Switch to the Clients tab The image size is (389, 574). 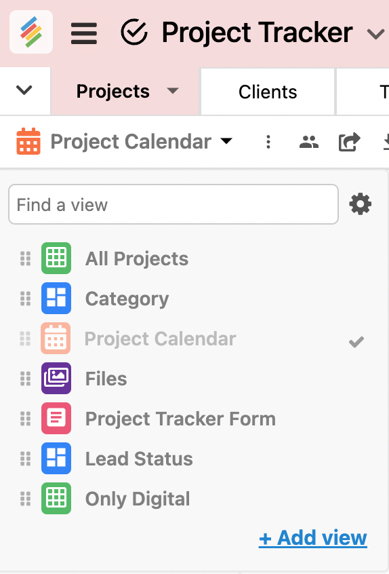[x=268, y=92]
